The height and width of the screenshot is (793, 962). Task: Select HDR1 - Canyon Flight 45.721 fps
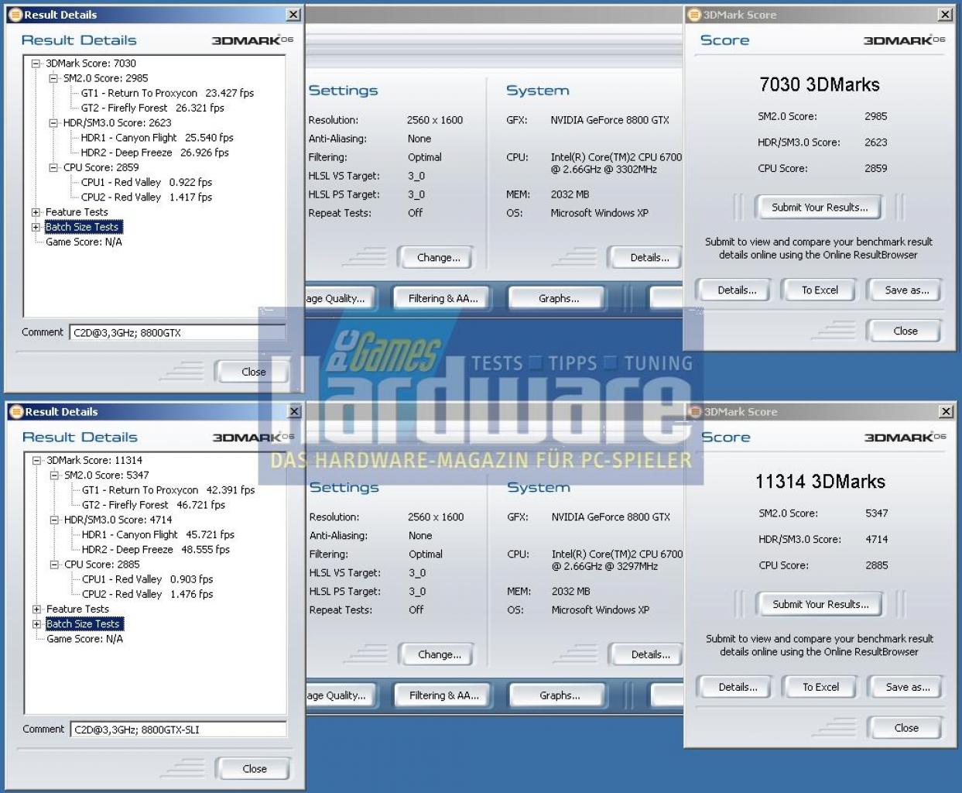click(158, 535)
